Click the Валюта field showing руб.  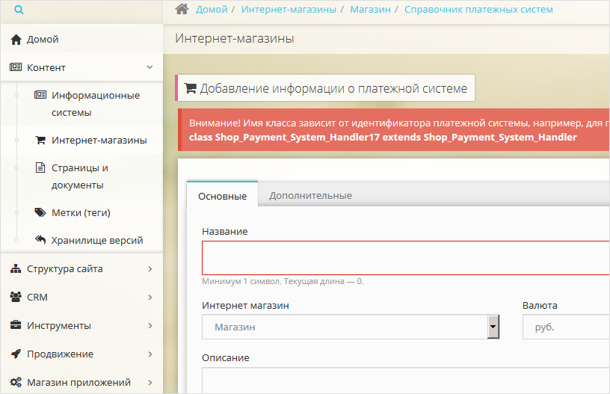(566, 327)
